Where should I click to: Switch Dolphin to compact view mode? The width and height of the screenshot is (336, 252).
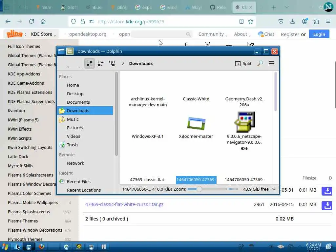(x=100, y=63)
